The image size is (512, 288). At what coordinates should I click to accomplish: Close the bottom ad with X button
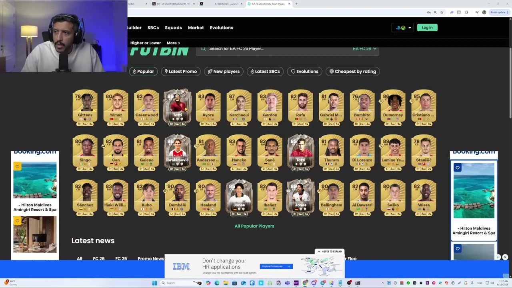pyautogui.click(x=505, y=257)
